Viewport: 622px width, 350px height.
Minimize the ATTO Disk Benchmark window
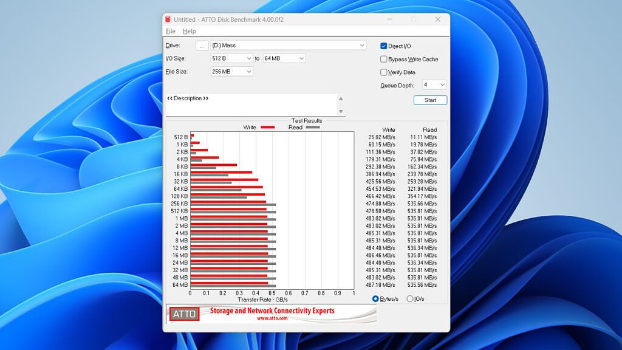(390, 19)
